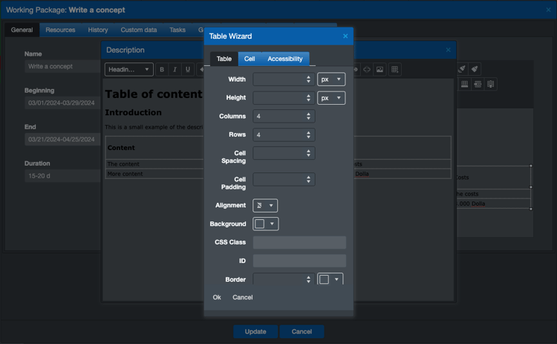Image resolution: width=557 pixels, height=344 pixels.
Task: Click the add row below icon
Action: tap(465, 84)
